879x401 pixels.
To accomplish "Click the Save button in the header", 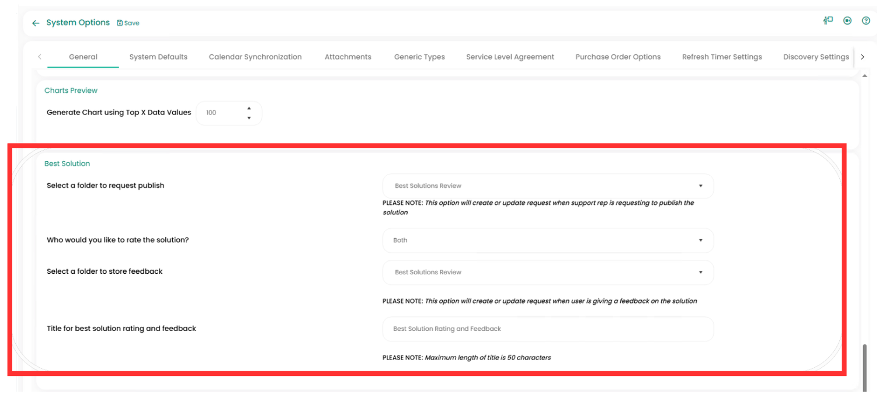I will [x=128, y=23].
